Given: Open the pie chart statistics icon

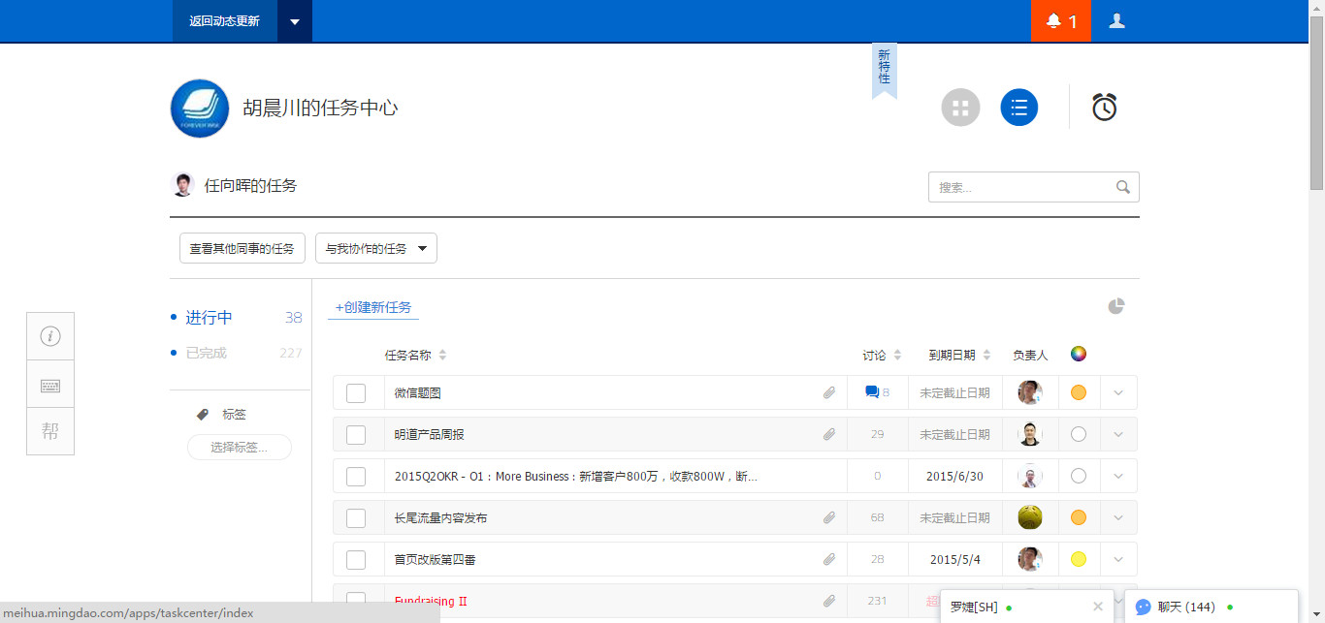Looking at the screenshot, I should pos(1116,306).
